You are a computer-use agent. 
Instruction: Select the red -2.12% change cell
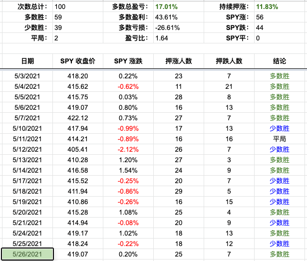tap(128, 148)
